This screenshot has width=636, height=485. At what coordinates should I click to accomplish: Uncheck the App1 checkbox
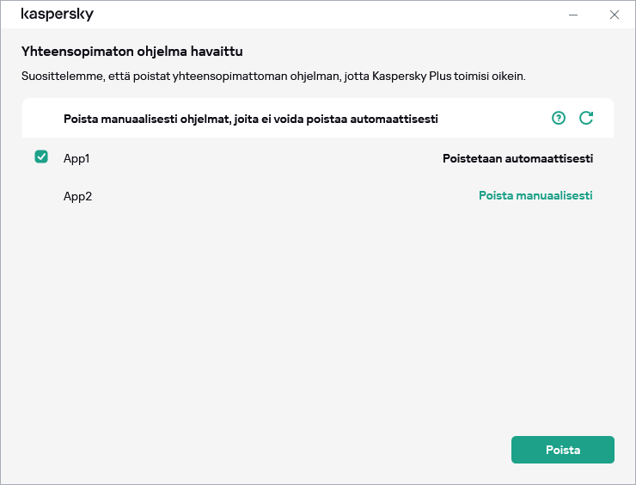pos(41,157)
